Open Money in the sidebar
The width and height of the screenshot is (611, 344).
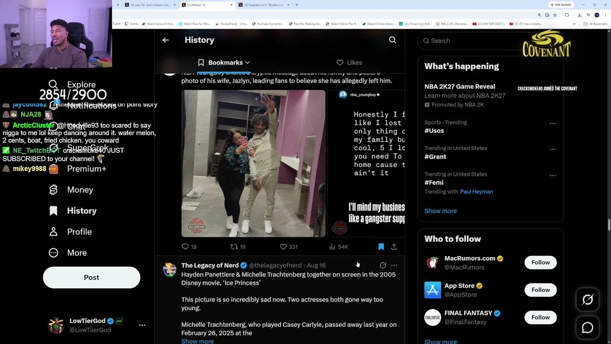(x=71, y=190)
